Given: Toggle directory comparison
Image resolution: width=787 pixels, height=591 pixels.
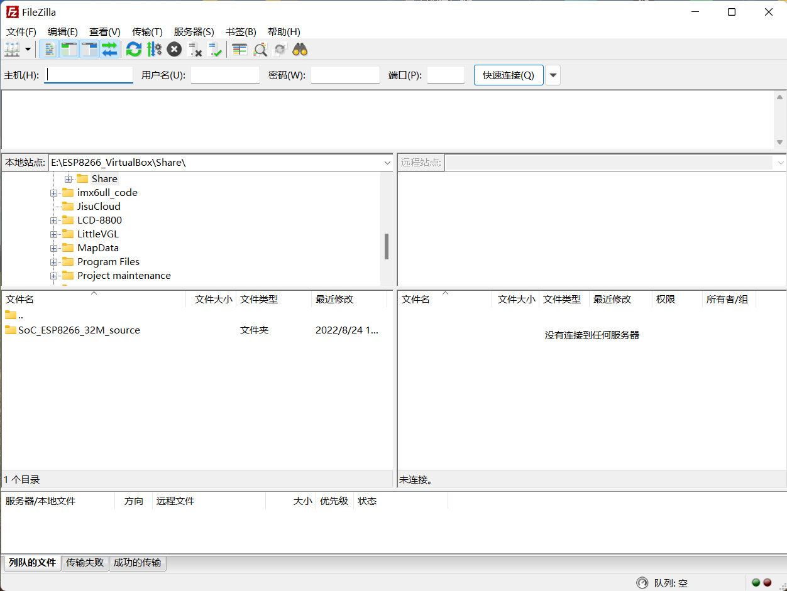Looking at the screenshot, I should click(260, 49).
